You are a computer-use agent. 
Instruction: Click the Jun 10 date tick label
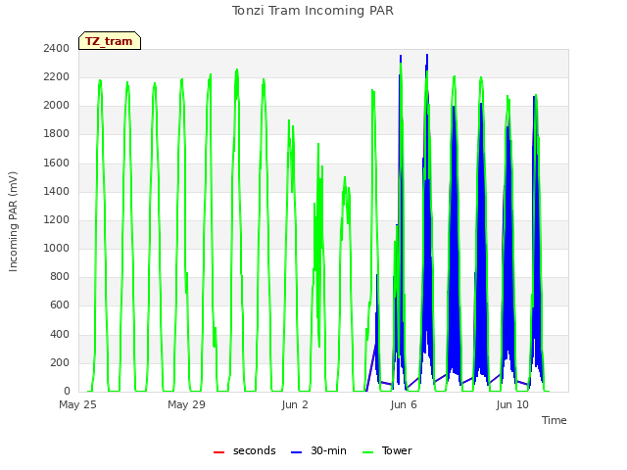(512, 404)
